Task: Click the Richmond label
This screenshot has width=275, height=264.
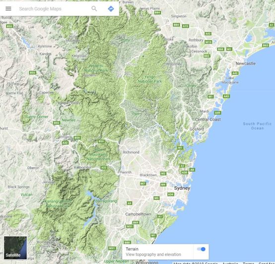Action: pos(131,152)
